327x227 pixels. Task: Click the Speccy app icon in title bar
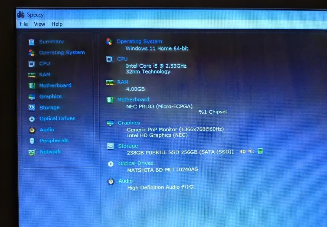tap(21, 15)
